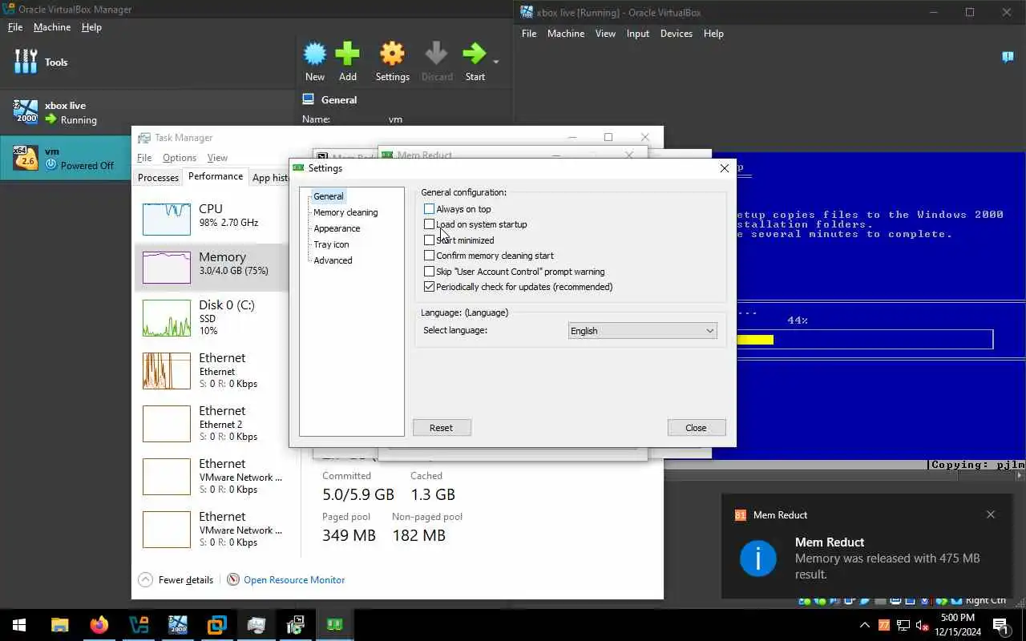1026x641 pixels.
Task: Click the Reset button in Settings
Action: [x=442, y=428]
